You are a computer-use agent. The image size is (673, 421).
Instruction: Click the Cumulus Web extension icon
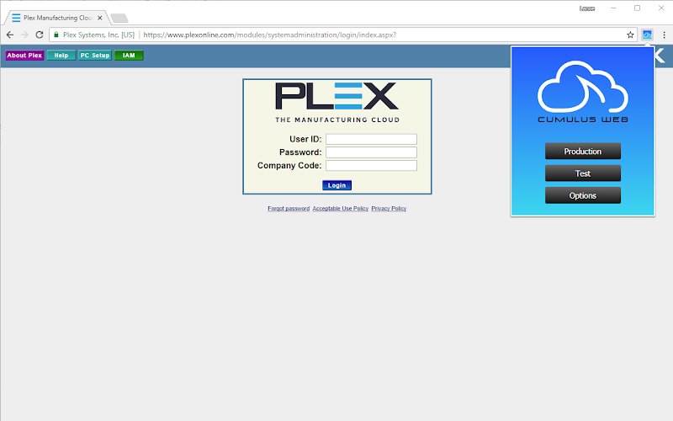pos(647,35)
